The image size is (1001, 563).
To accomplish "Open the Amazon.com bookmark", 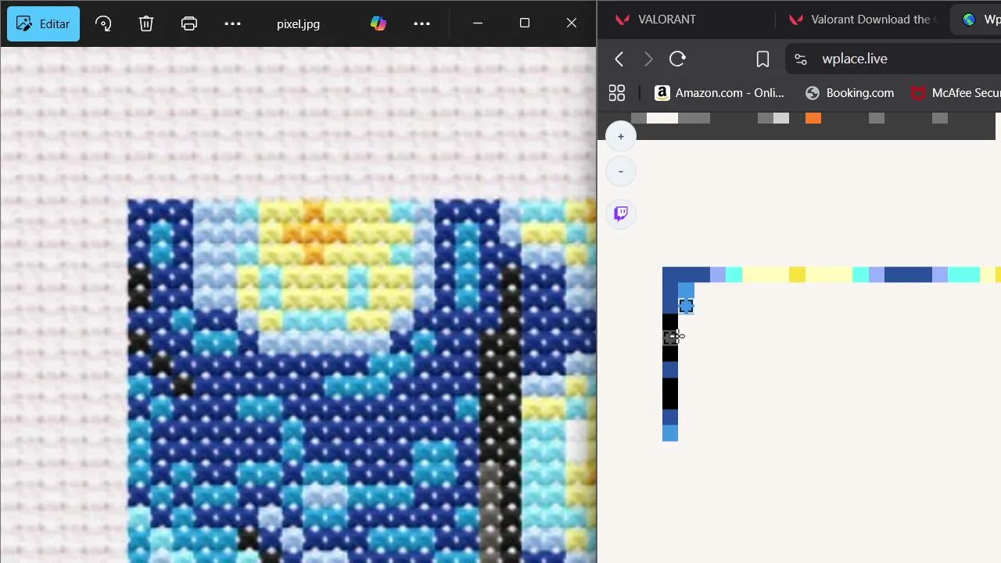I will click(x=719, y=93).
